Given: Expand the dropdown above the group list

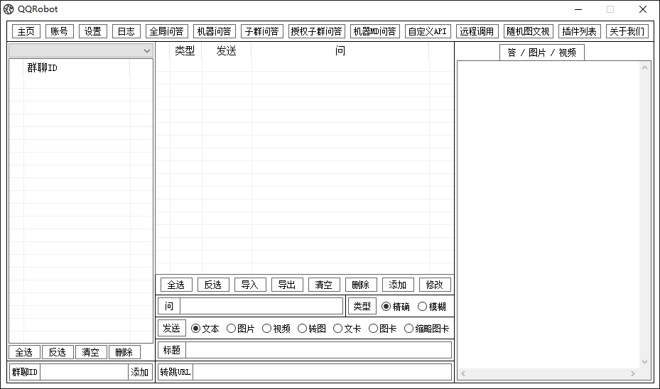Looking at the screenshot, I should 147,51.
